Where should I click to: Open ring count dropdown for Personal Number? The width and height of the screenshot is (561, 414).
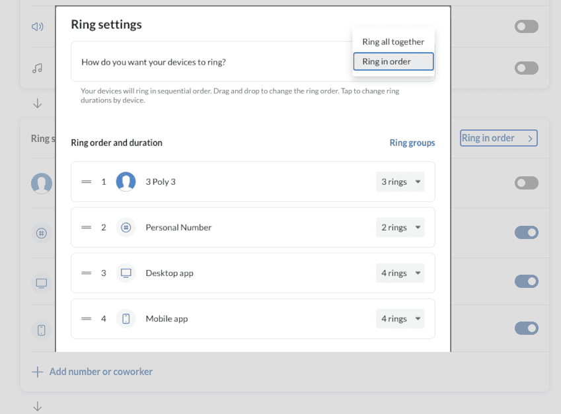400,227
